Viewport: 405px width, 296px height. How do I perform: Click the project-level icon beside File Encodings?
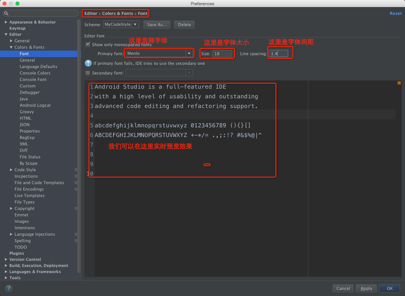[x=76, y=189]
